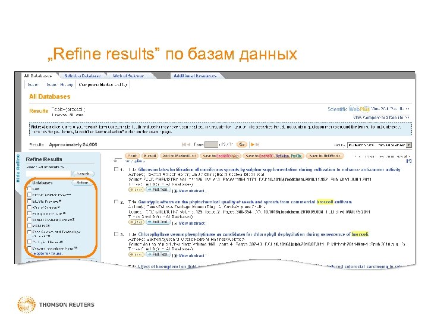The height and width of the screenshot is (321, 428).
Task: Click the Go page button
Action: click(x=242, y=144)
